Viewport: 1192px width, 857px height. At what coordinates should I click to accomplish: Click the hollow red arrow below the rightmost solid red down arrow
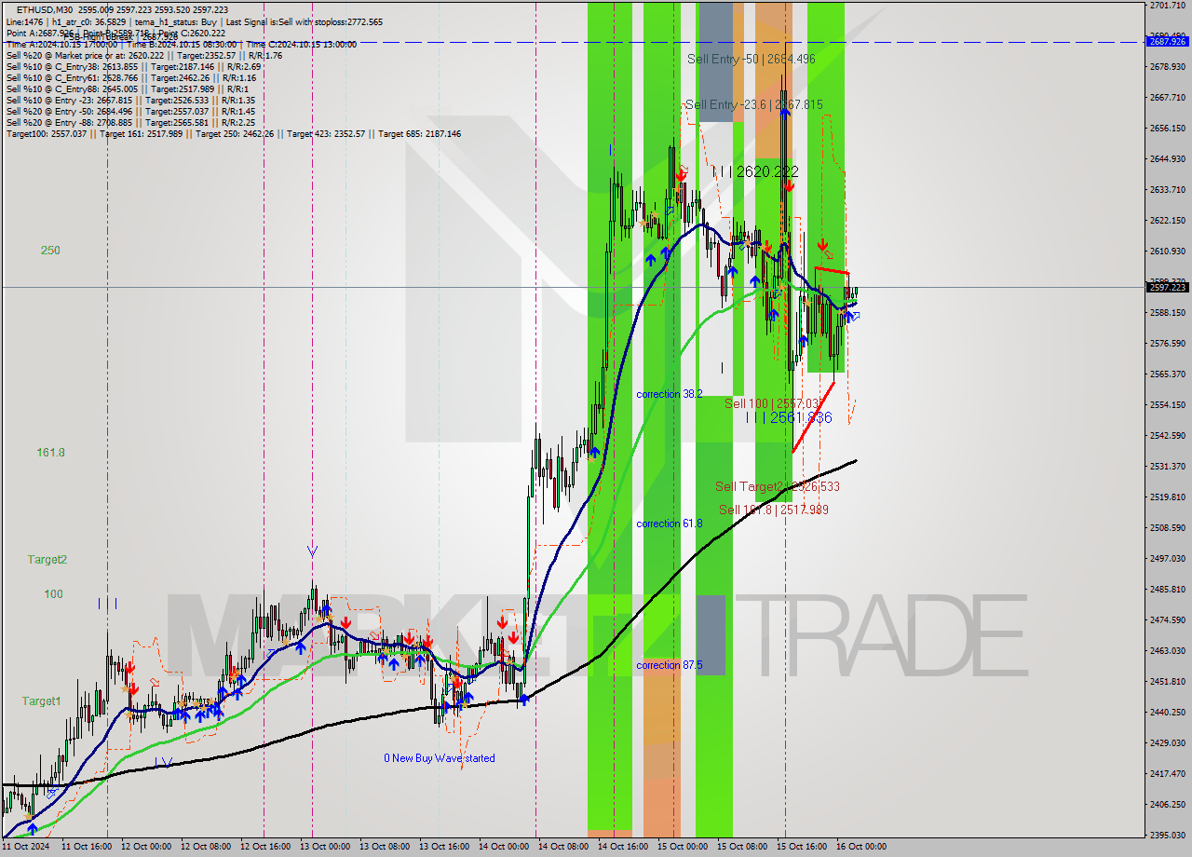[x=828, y=254]
